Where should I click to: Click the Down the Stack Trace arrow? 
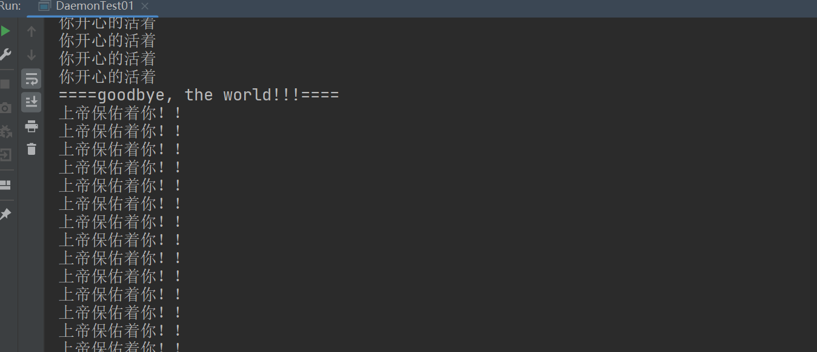click(32, 55)
